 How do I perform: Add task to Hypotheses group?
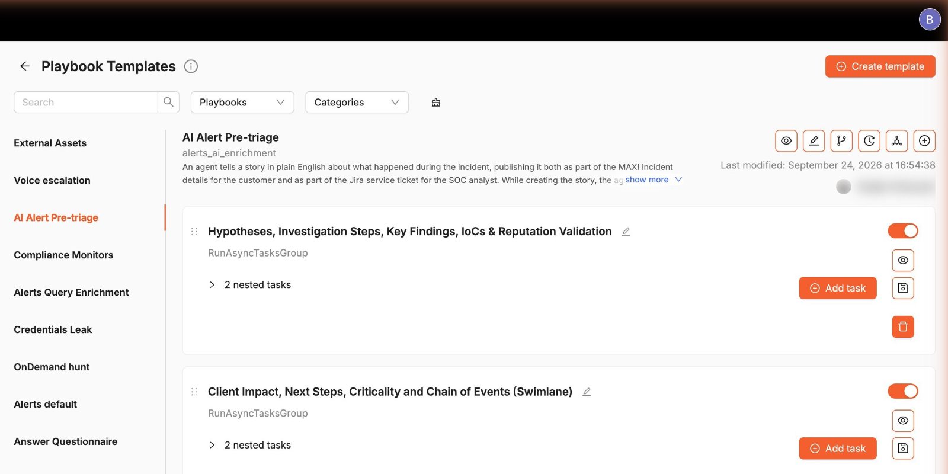838,288
